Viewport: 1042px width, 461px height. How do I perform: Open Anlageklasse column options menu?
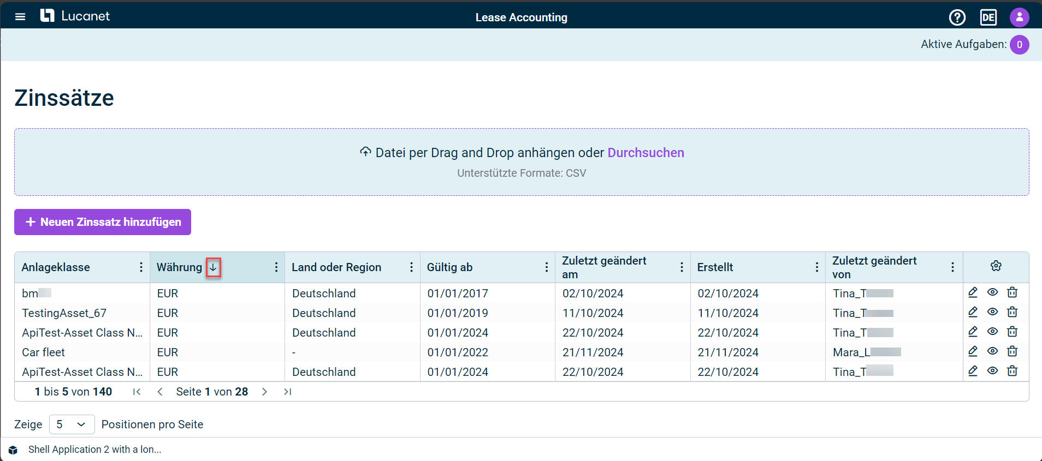click(x=141, y=267)
